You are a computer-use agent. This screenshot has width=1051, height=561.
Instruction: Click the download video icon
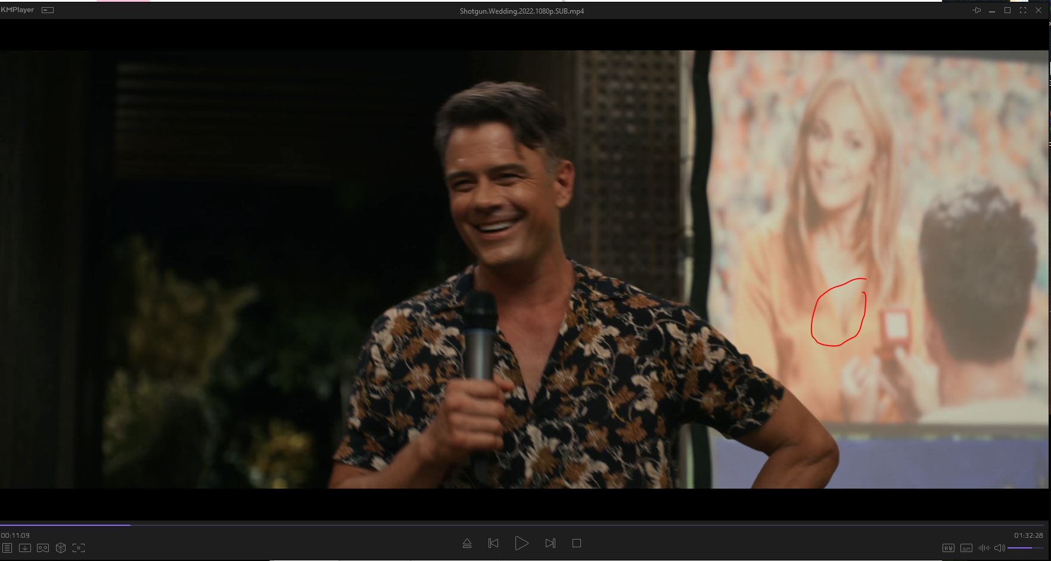point(25,548)
